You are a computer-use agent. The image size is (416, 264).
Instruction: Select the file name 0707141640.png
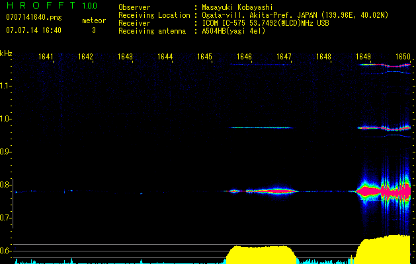click(x=34, y=17)
